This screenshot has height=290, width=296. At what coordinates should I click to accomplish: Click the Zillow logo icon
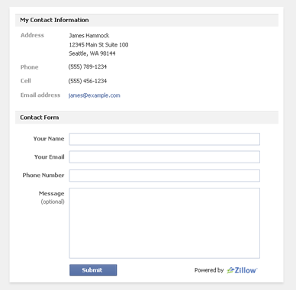(242, 270)
